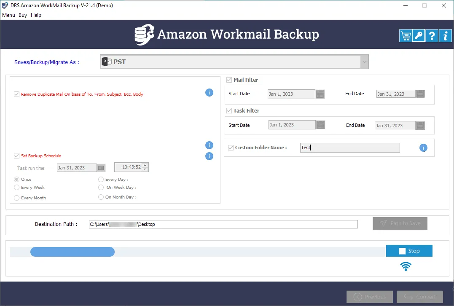Expand the Saves/Backup/Migrate As PST dropdown
The width and height of the screenshot is (454, 306).
(x=365, y=62)
